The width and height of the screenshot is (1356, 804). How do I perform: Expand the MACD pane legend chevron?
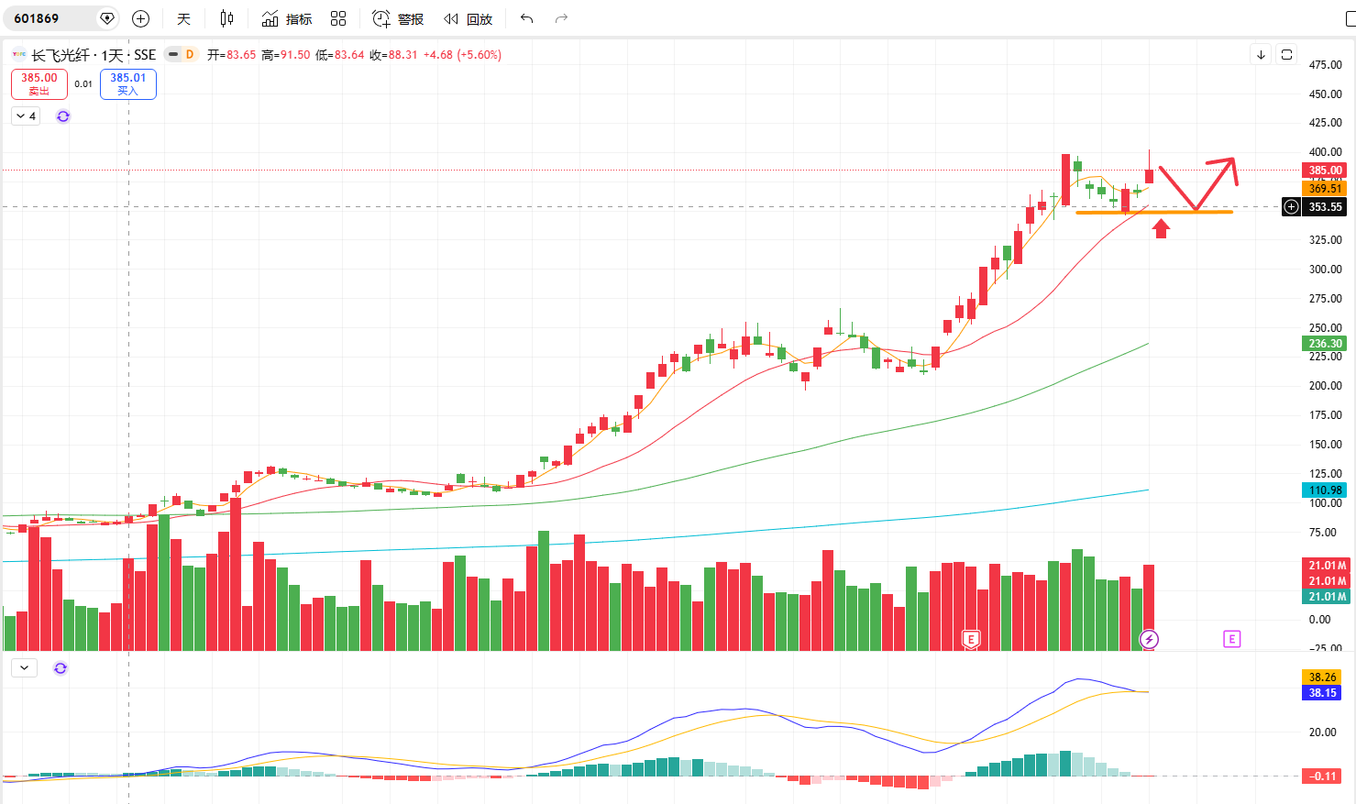(x=24, y=668)
